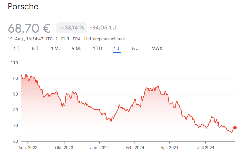Click the Juli 2024 axis label
This screenshot has height=157, width=247.
coord(206,148)
